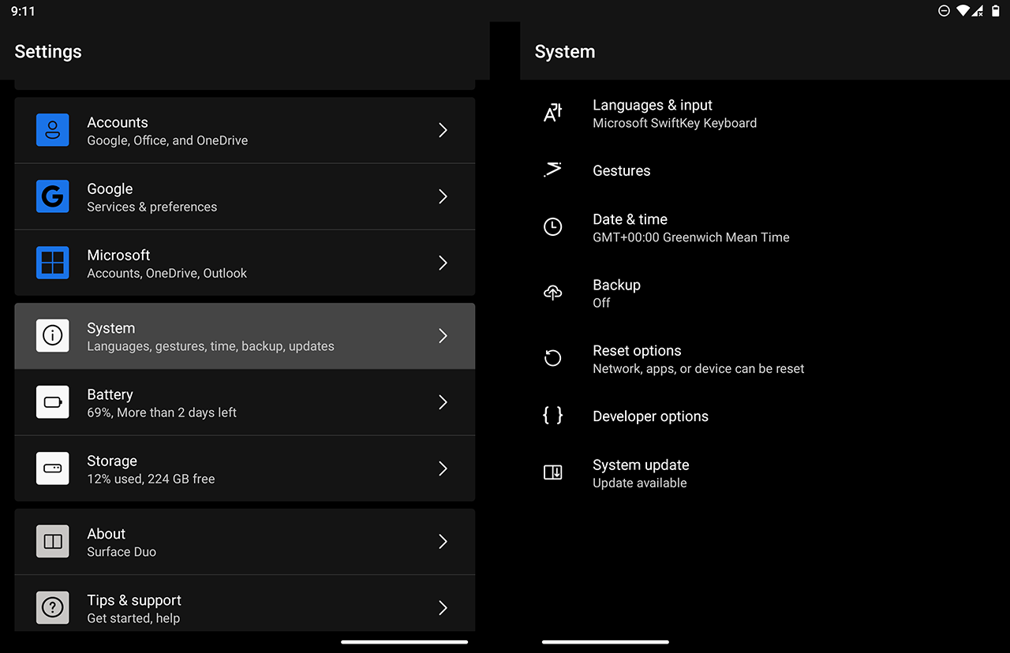The width and height of the screenshot is (1010, 653).
Task: Open Reset options
Action: [765, 359]
